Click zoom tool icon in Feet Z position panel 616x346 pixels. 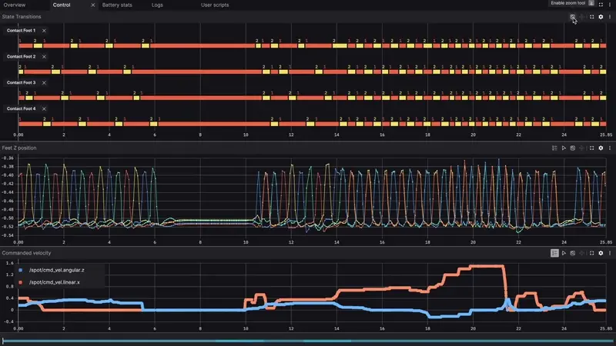click(573, 148)
